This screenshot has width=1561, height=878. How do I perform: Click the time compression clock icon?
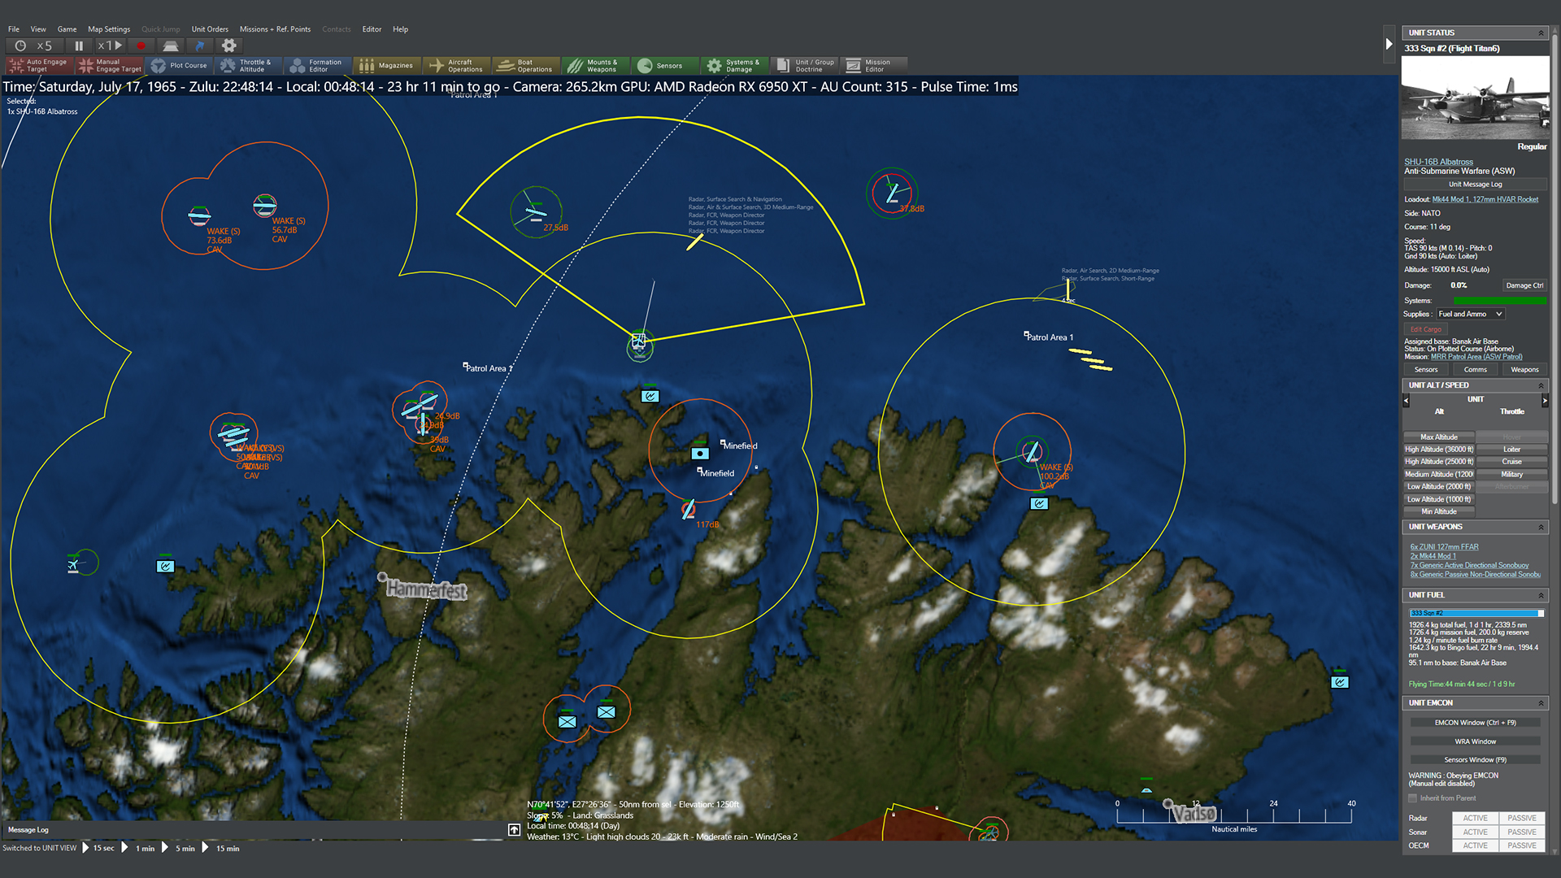click(x=21, y=46)
